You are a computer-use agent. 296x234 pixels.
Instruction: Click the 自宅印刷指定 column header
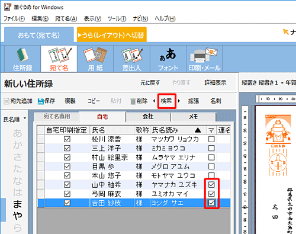click(x=67, y=130)
